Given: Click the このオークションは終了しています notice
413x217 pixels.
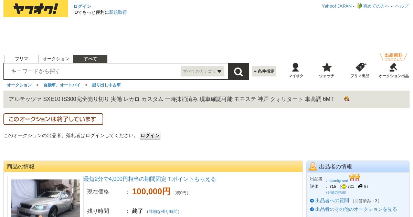Looking at the screenshot, I should (x=53, y=119).
